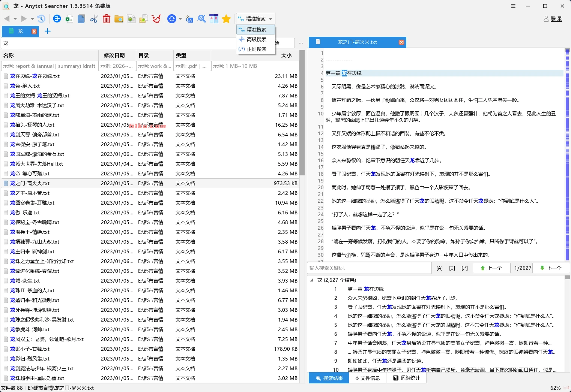Select 正则搜索 in the dropdown menu
The image size is (571, 392).
pos(256,49)
